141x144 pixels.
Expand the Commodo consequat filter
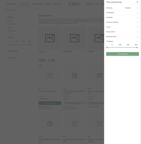pos(122,22)
